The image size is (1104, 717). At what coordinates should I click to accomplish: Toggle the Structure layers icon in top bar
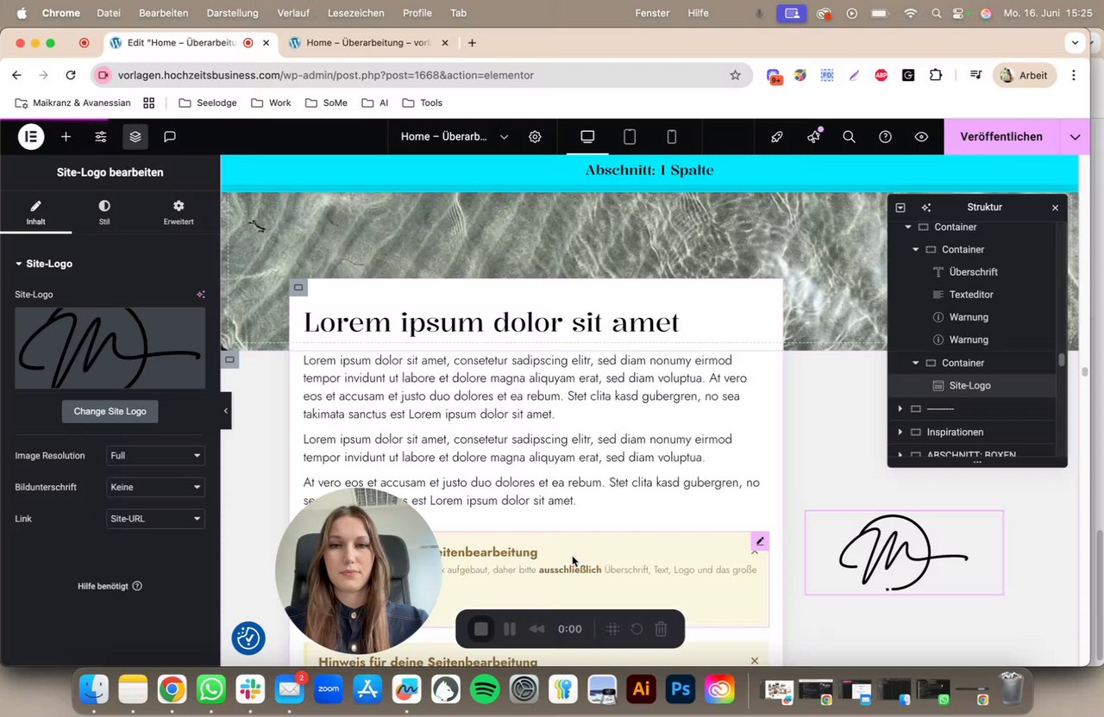tap(135, 136)
